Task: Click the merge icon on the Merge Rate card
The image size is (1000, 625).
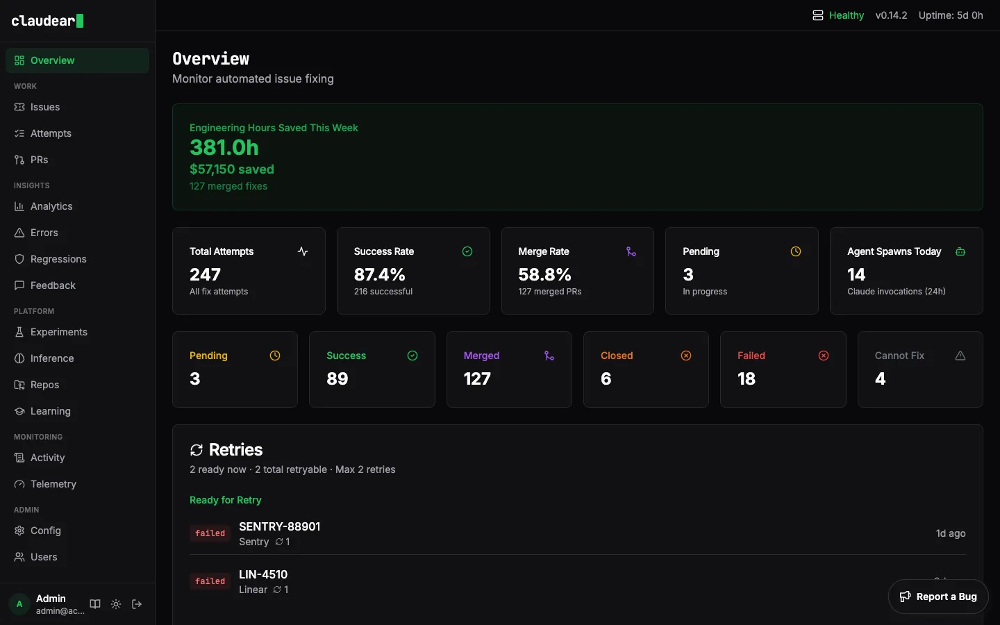Action: pos(631,251)
